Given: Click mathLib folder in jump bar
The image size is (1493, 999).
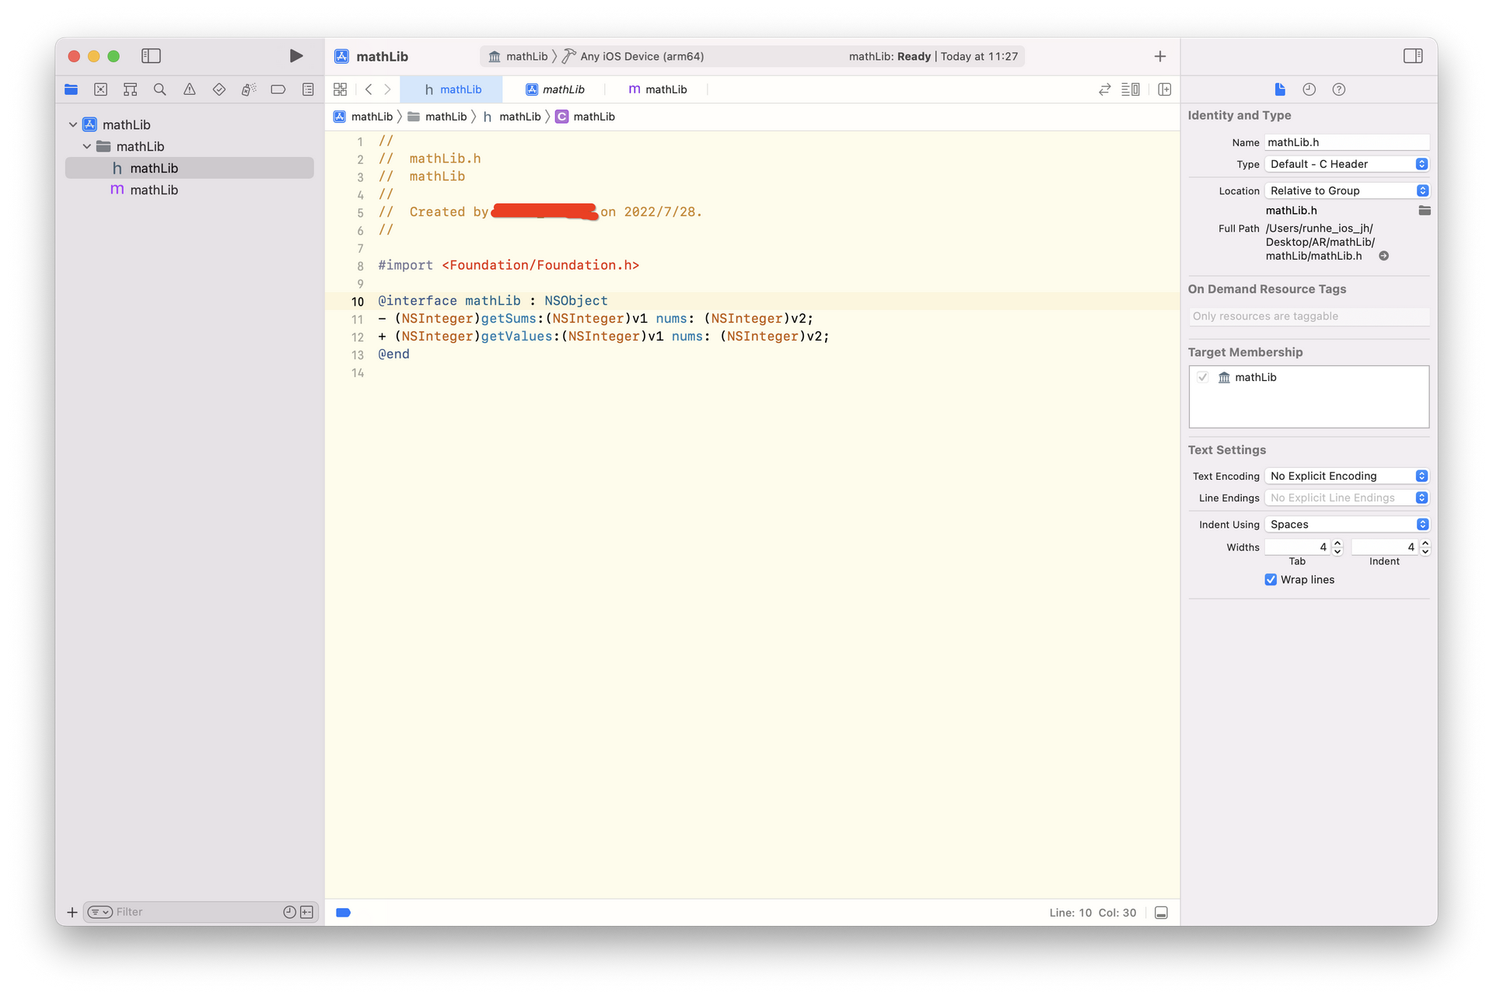Looking at the screenshot, I should pyautogui.click(x=437, y=117).
